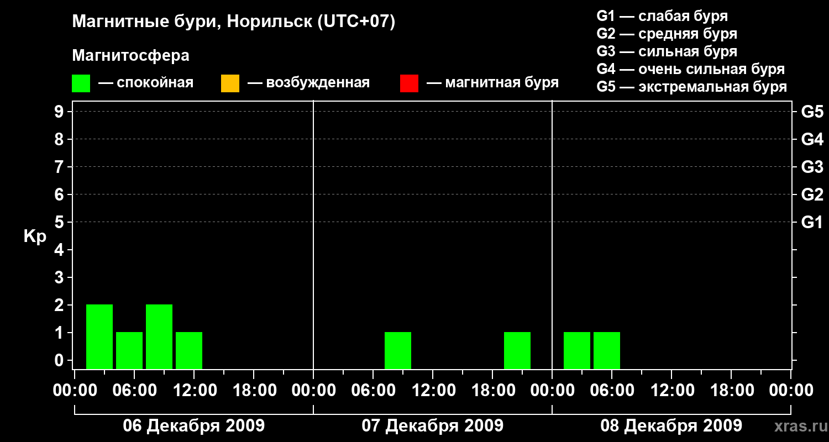Click the orange excited magnetosphere legend swatch
829x442 pixels.
point(230,83)
